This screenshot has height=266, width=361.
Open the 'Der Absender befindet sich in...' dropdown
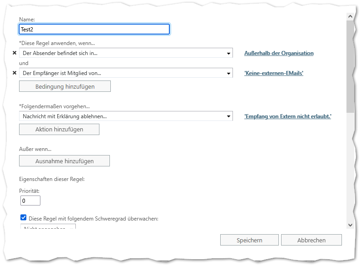tap(126, 53)
